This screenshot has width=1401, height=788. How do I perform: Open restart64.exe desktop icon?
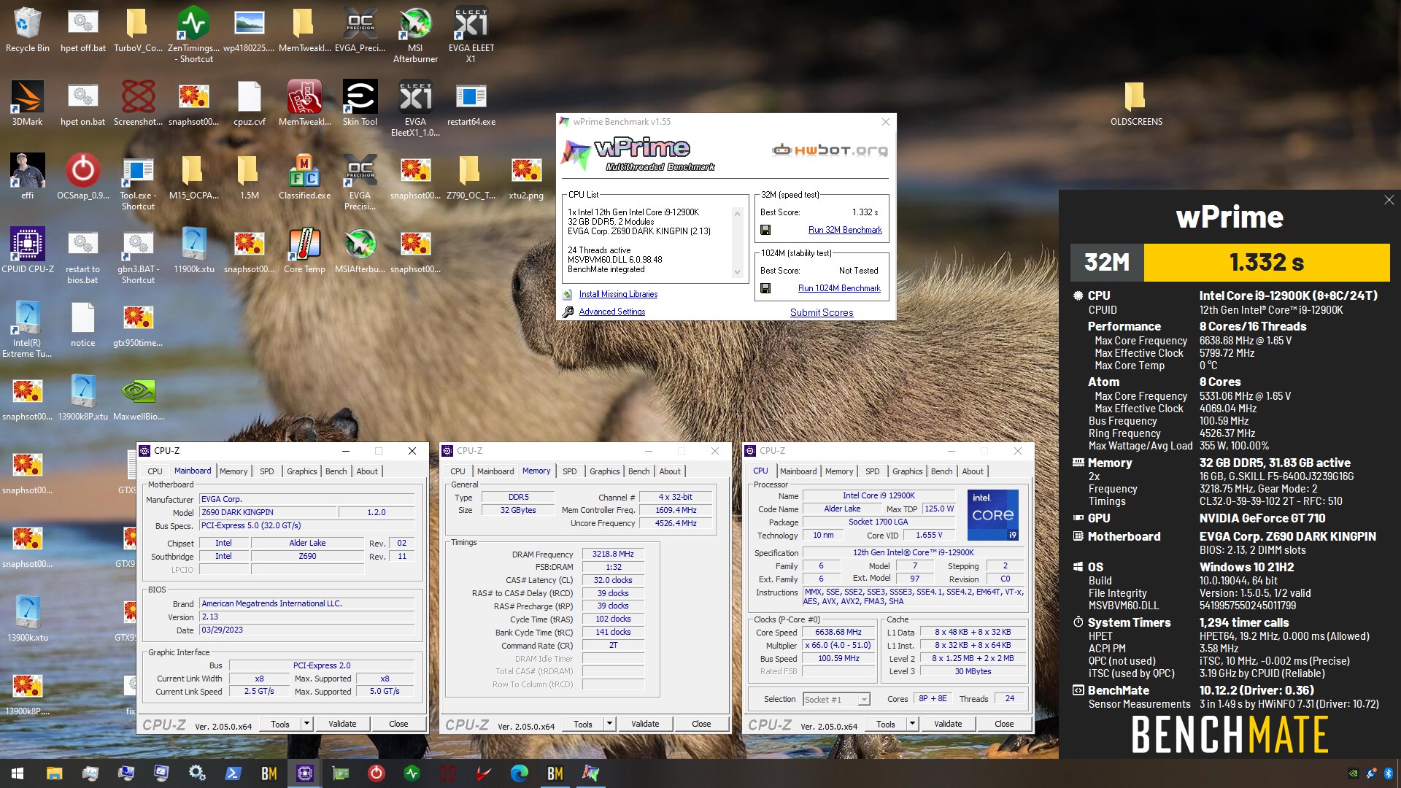tap(471, 104)
